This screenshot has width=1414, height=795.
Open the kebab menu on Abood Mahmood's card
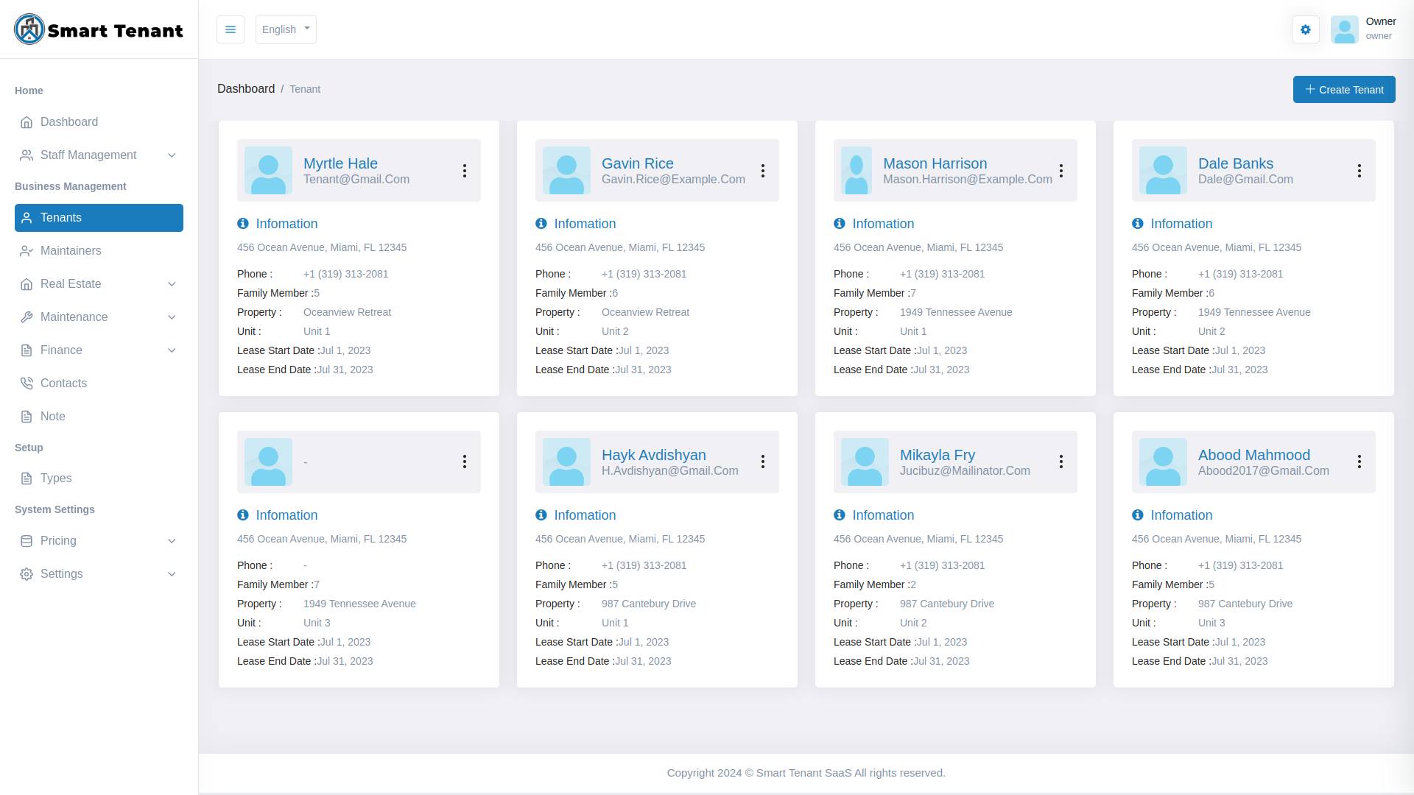(x=1360, y=462)
